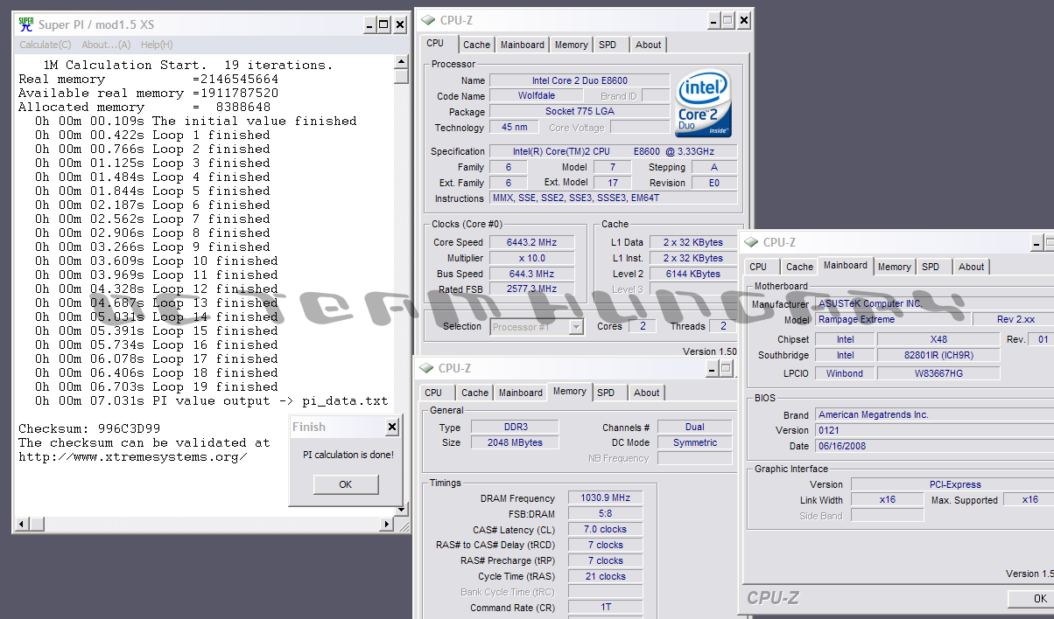
Task: Switch to Memory tab in top CPU-Z window
Action: pos(571,45)
